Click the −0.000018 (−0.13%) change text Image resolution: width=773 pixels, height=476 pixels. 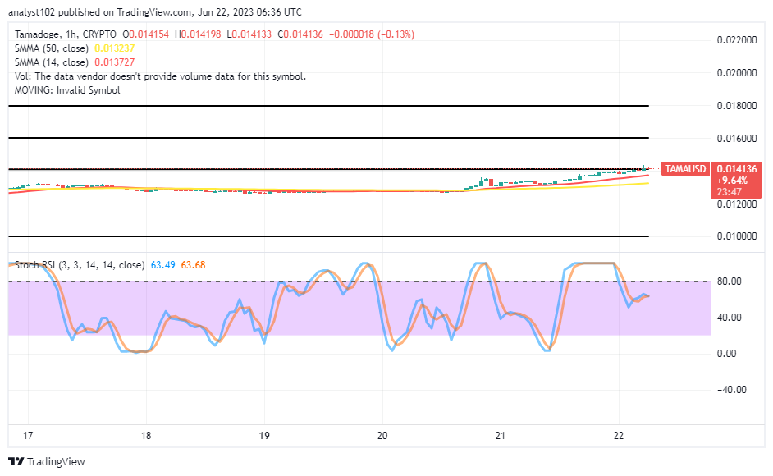[372, 34]
